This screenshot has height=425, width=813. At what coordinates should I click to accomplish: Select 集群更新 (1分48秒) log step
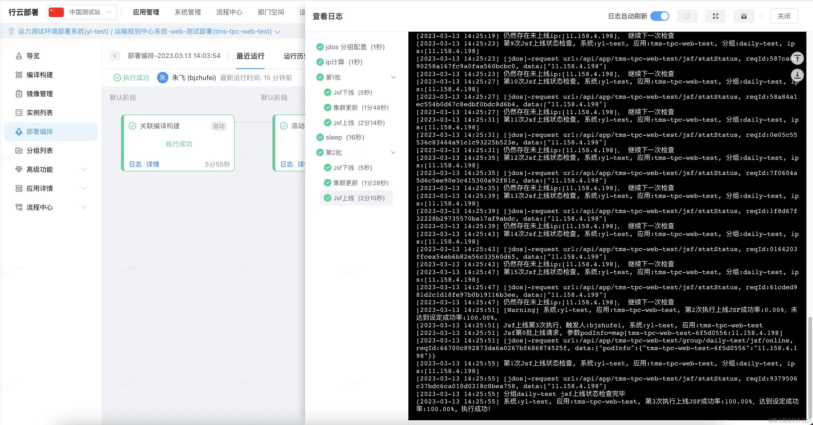click(361, 108)
